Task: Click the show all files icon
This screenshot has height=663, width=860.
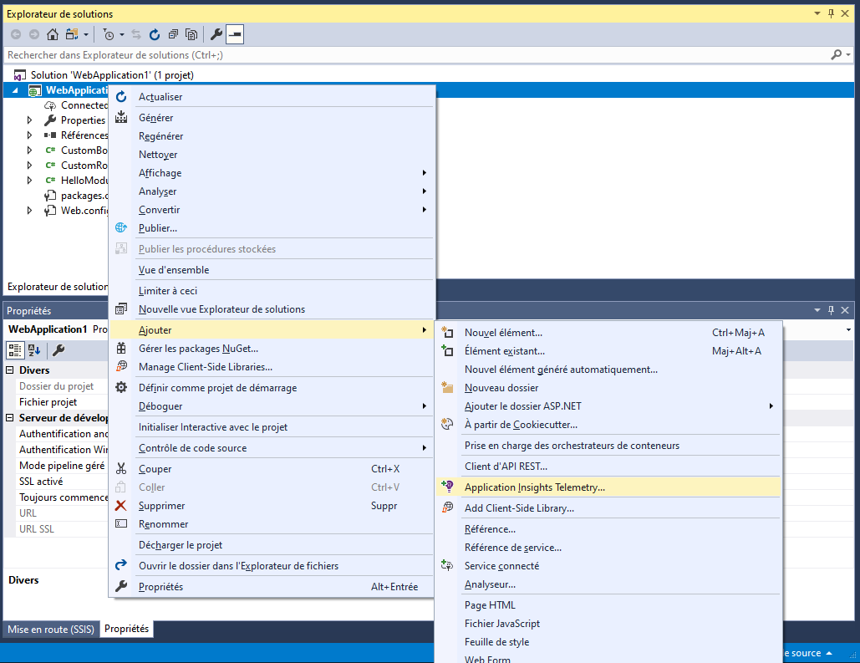Action: click(x=191, y=34)
